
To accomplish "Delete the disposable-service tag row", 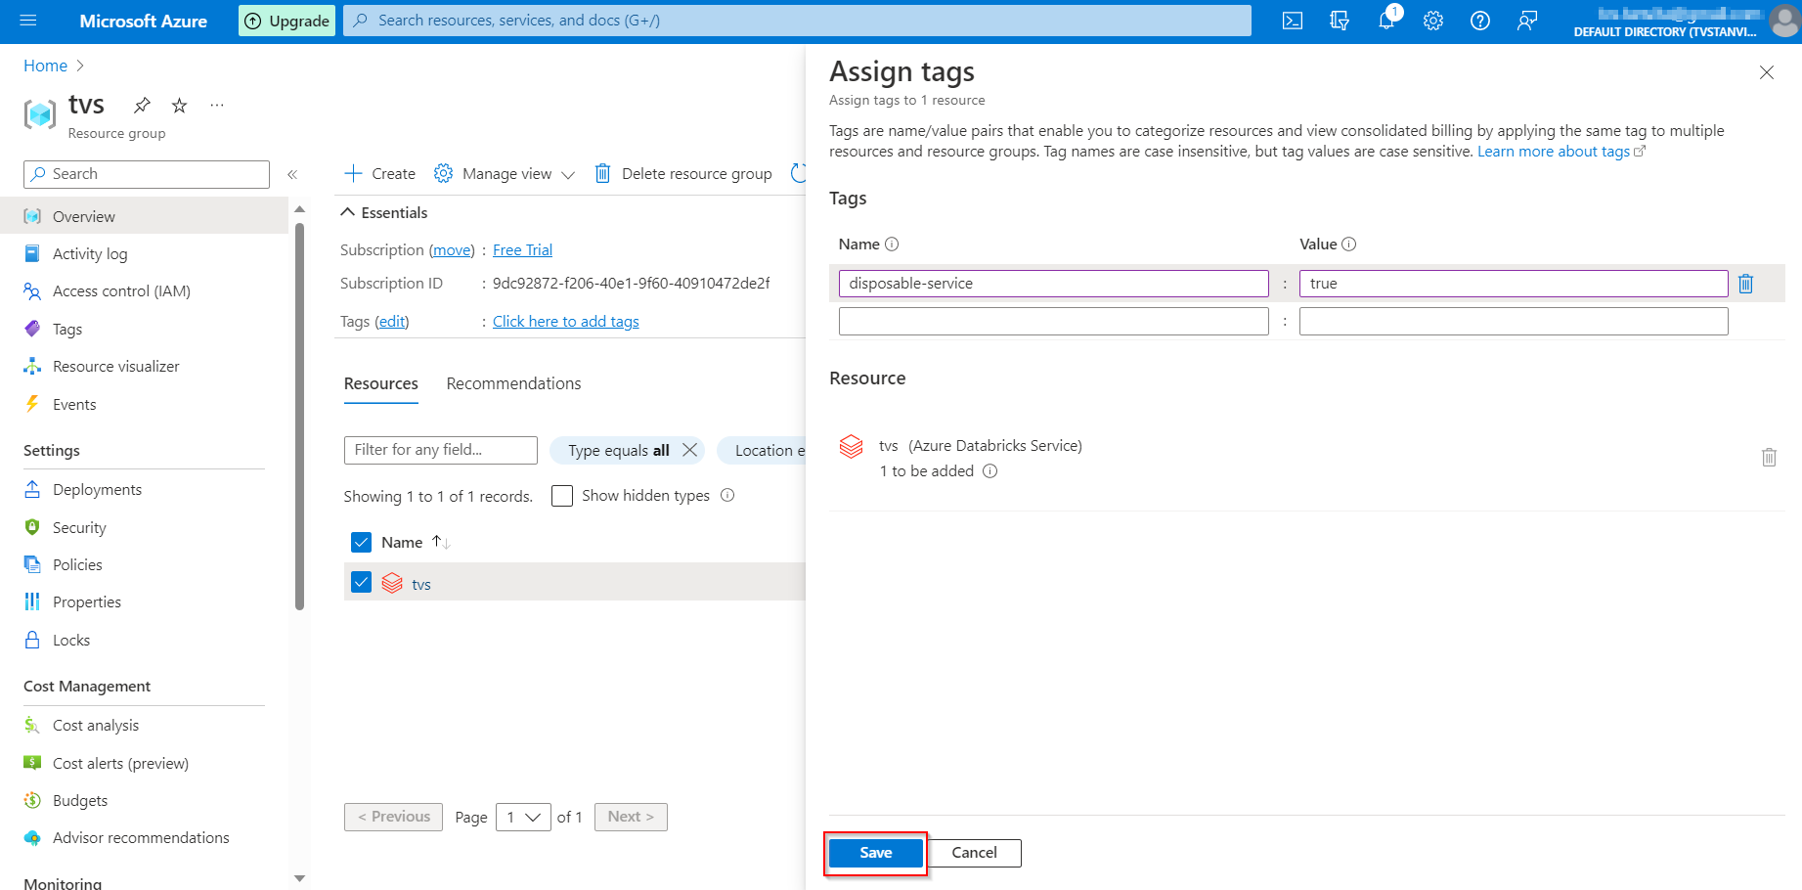I will pyautogui.click(x=1746, y=284).
